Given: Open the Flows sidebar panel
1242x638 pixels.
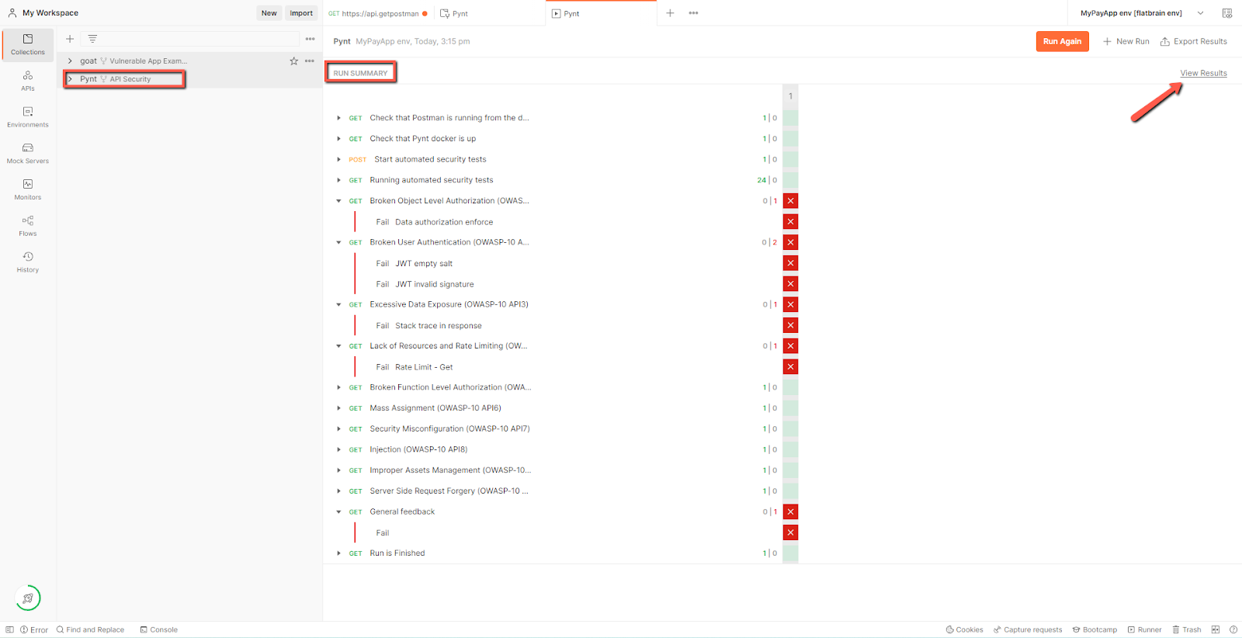Looking at the screenshot, I should click(28, 226).
